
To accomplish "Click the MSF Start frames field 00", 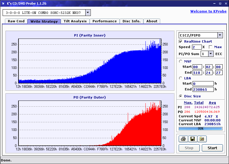I will [219, 67].
